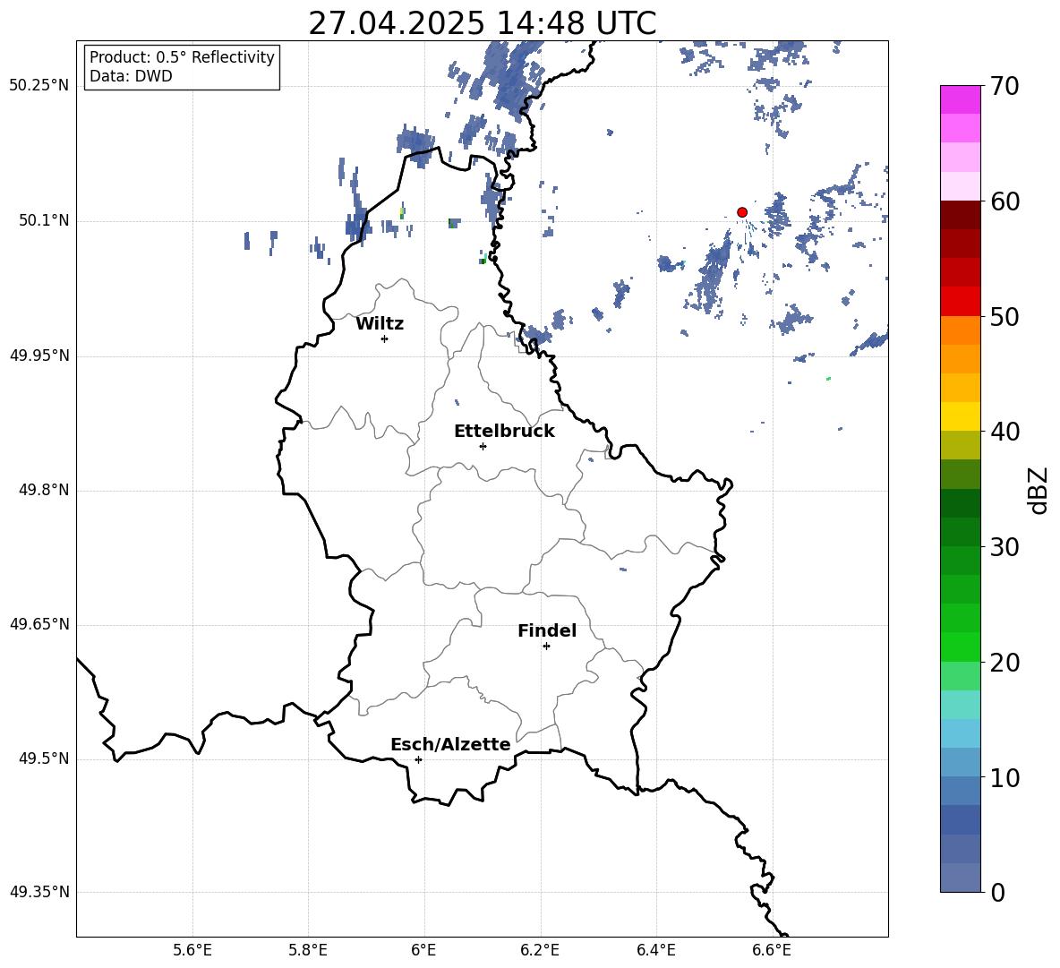Click the 50.1°N latitude label
This screenshot has width=1060, height=968.
44,221
